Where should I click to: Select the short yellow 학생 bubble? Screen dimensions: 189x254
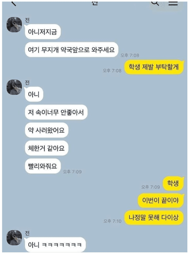tap(173, 183)
